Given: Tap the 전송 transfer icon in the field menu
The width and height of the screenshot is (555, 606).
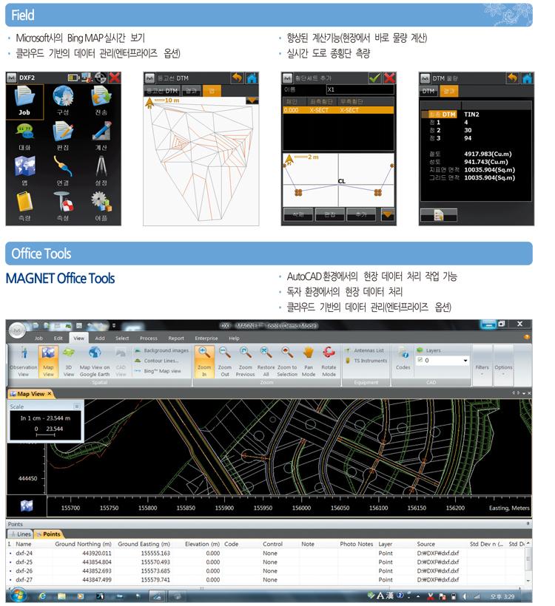Looking at the screenshot, I should click(x=101, y=97).
